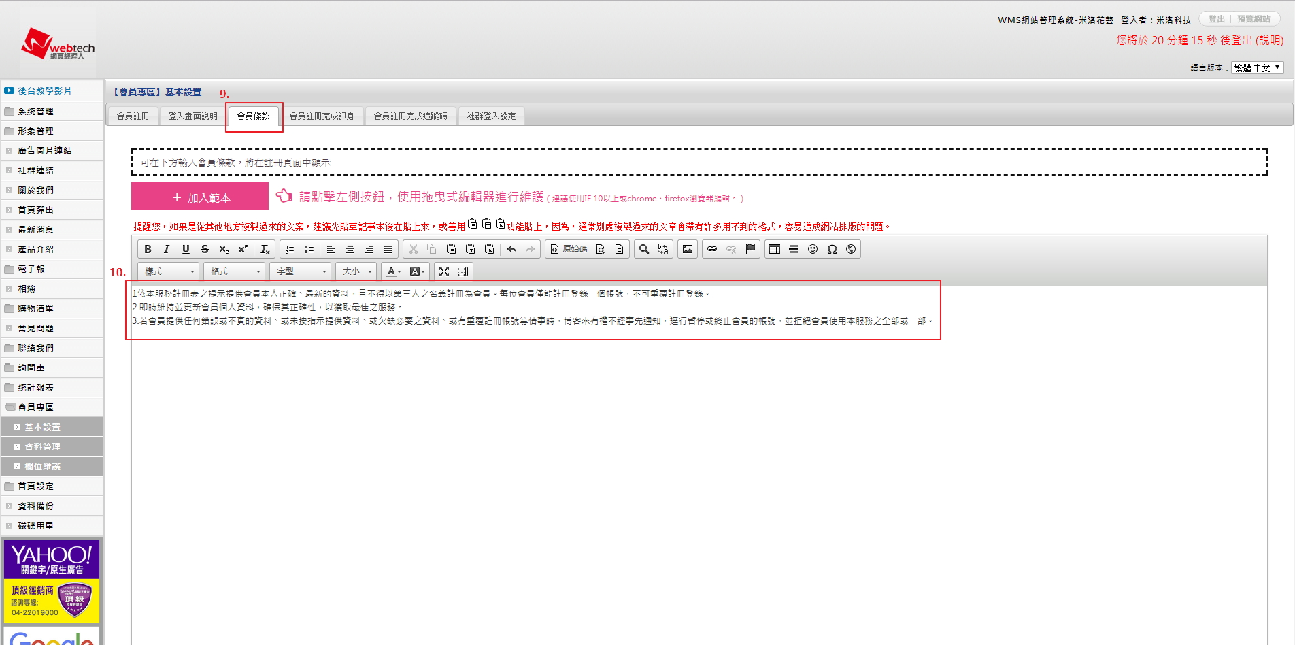Image resolution: width=1295 pixels, height=645 pixels.
Task: Toggle the 原始碼 source code view
Action: (569, 249)
